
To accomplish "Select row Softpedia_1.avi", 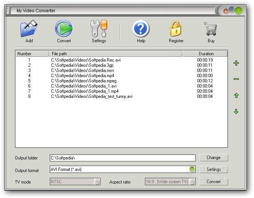I will pos(121,86).
